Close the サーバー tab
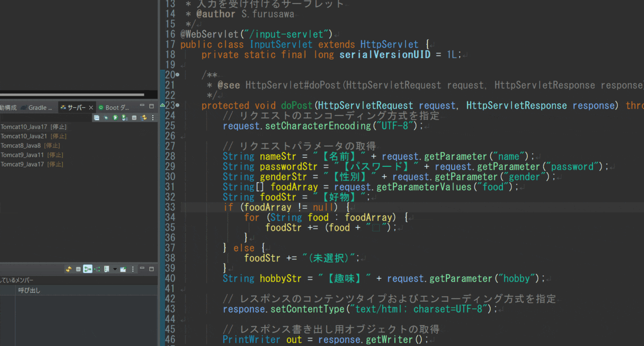644x346 pixels. (91, 107)
